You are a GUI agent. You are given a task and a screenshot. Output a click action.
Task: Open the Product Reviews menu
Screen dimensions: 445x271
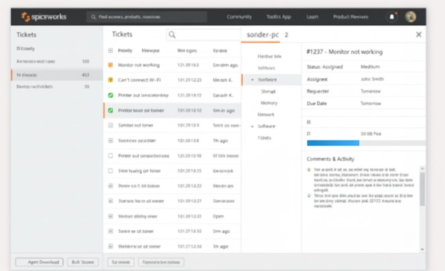click(x=350, y=17)
